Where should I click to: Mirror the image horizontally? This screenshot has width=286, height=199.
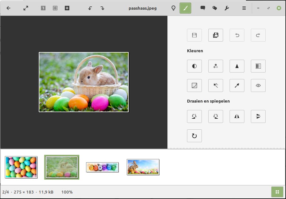(237, 116)
